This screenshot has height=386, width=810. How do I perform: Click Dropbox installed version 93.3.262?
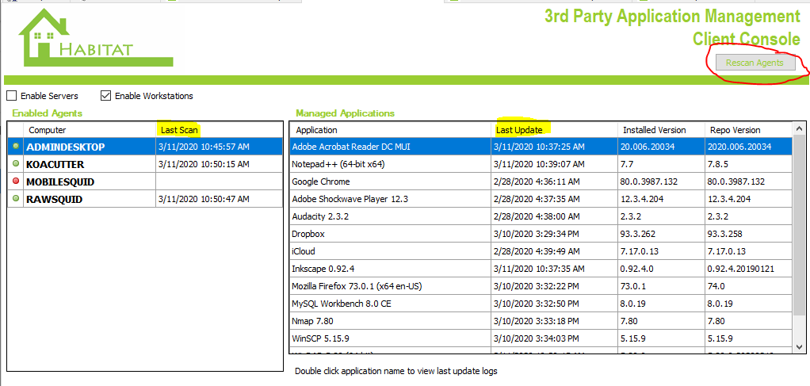click(636, 234)
